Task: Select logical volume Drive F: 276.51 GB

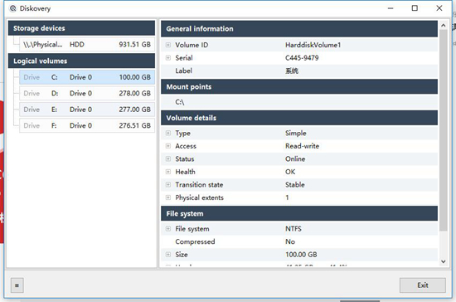Action: (x=87, y=125)
